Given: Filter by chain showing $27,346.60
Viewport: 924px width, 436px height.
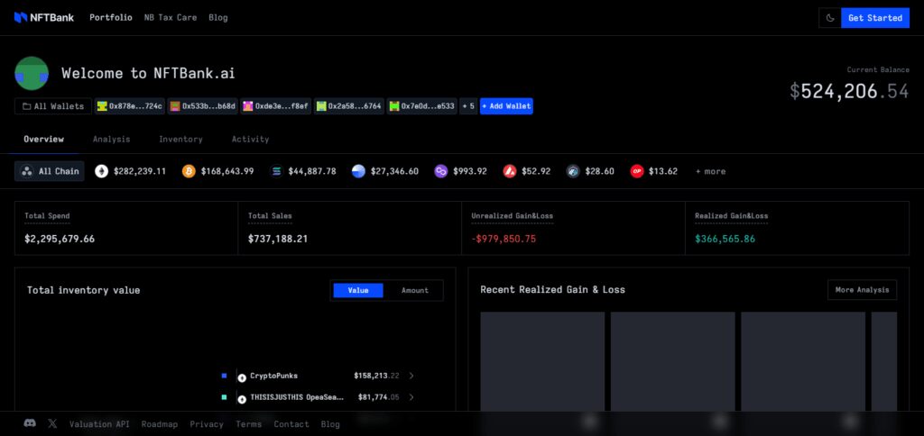Looking at the screenshot, I should 385,171.
